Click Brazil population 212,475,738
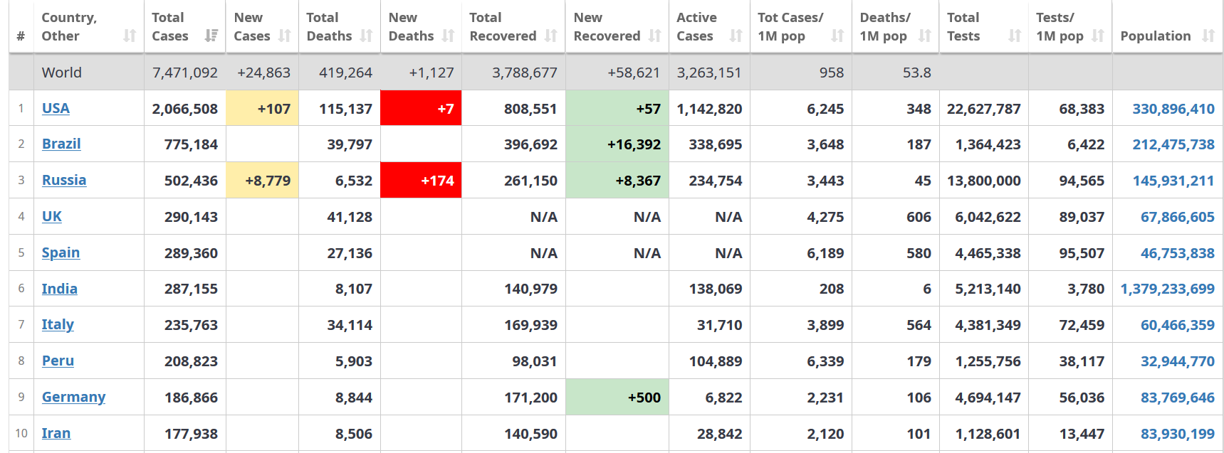1224x453 pixels. 1173,144
